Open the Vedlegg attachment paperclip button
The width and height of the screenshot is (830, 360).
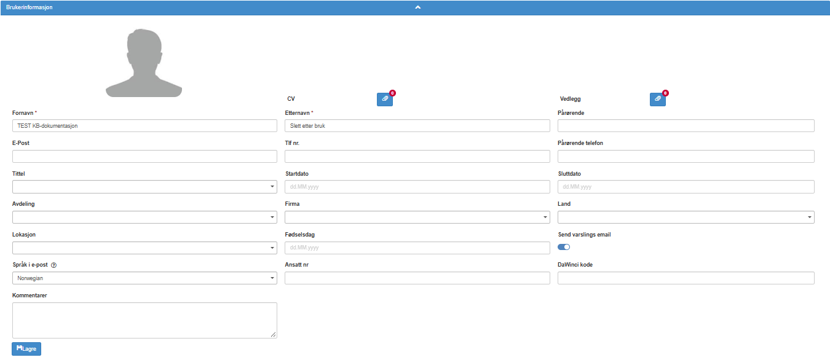(658, 99)
